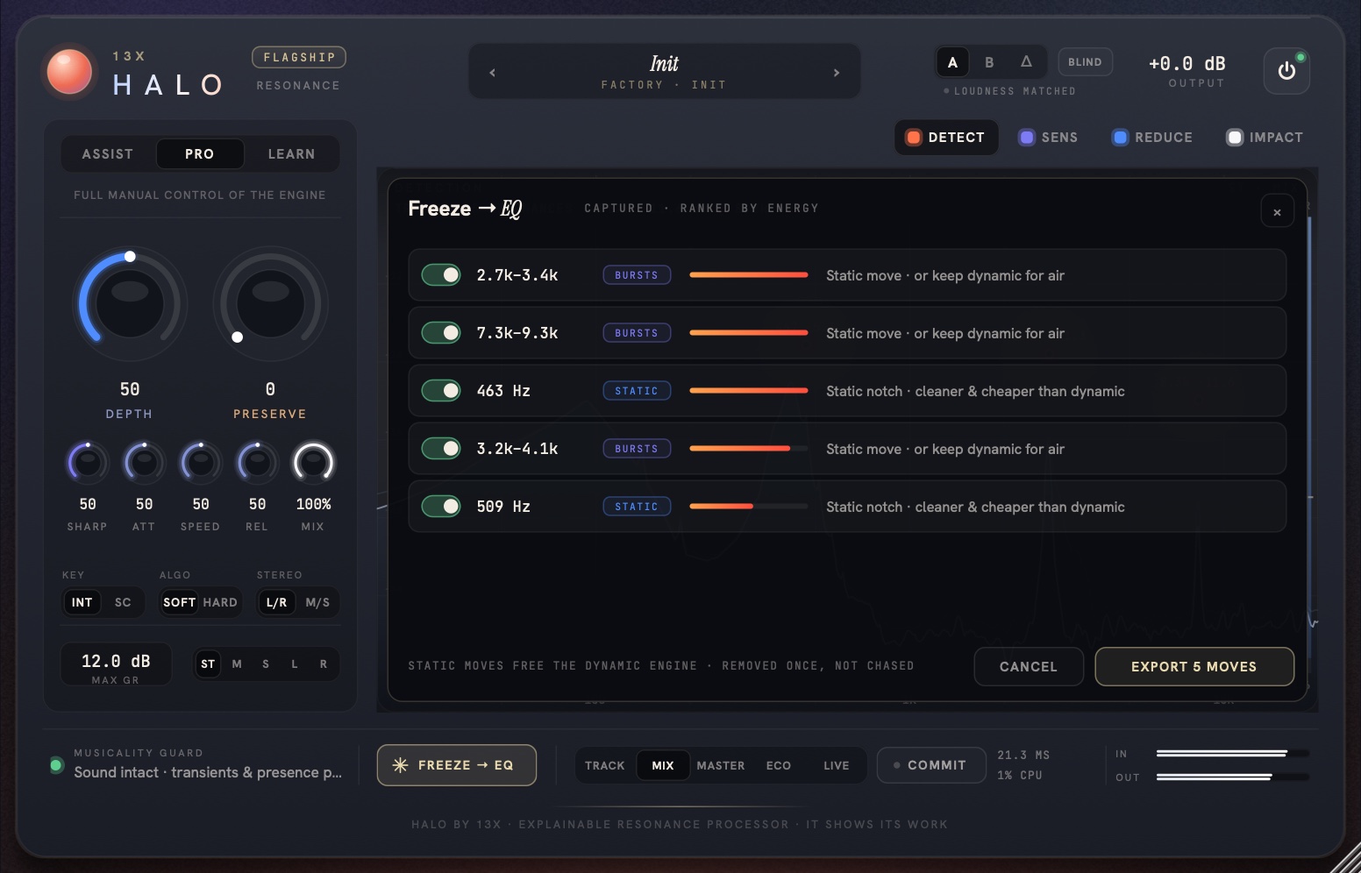
Task: Click the energy bar of 3.2k-4.1k row
Action: [749, 449]
